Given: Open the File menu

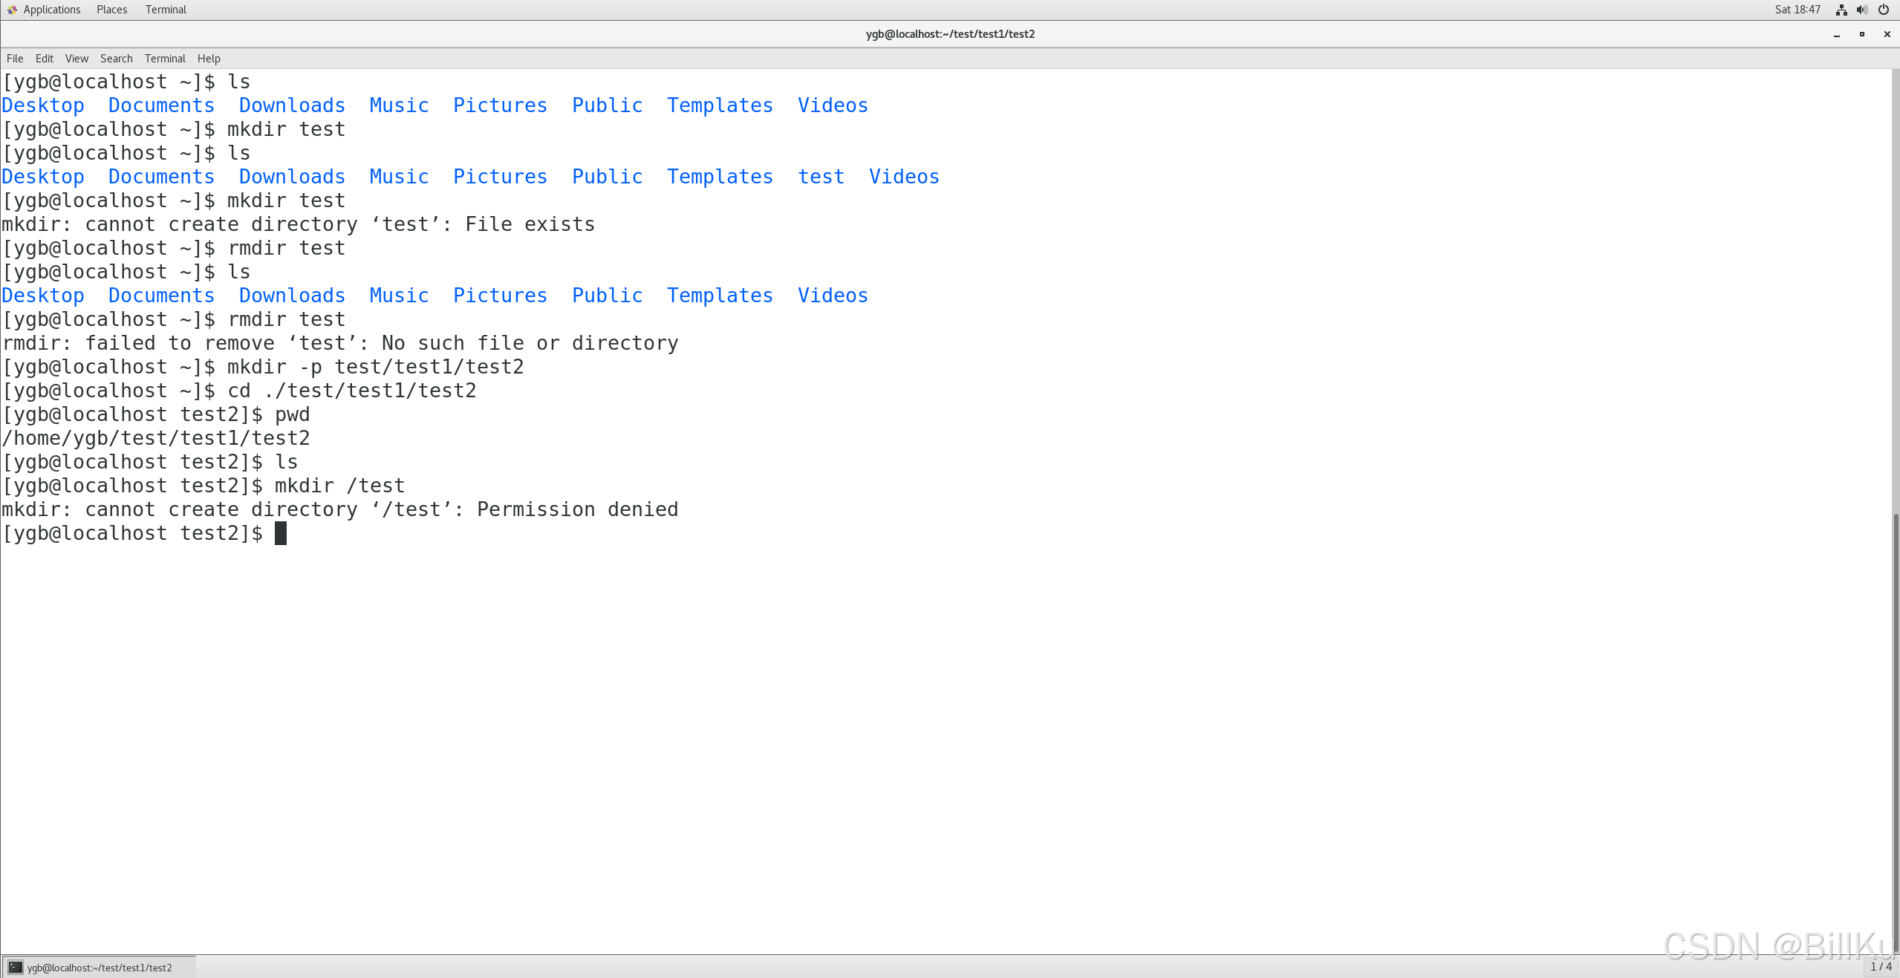Looking at the screenshot, I should point(15,59).
